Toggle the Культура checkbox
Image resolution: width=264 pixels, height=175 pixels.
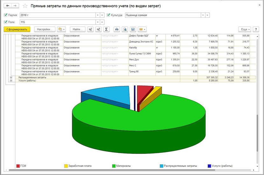point(108,15)
